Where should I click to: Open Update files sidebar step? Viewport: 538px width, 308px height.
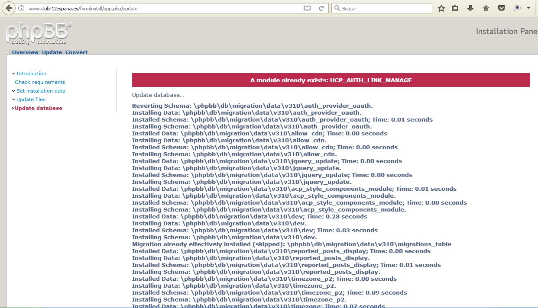[x=31, y=99]
